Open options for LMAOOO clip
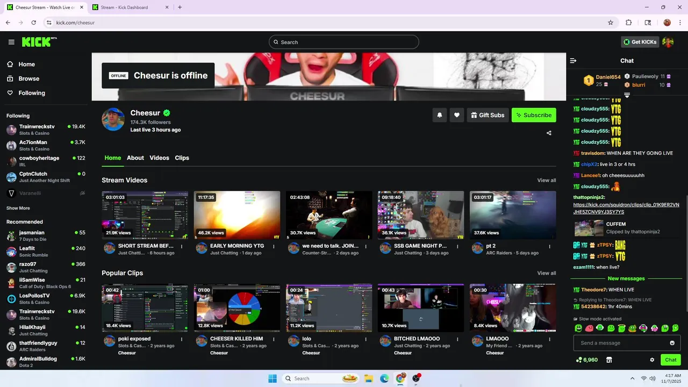 click(x=549, y=339)
